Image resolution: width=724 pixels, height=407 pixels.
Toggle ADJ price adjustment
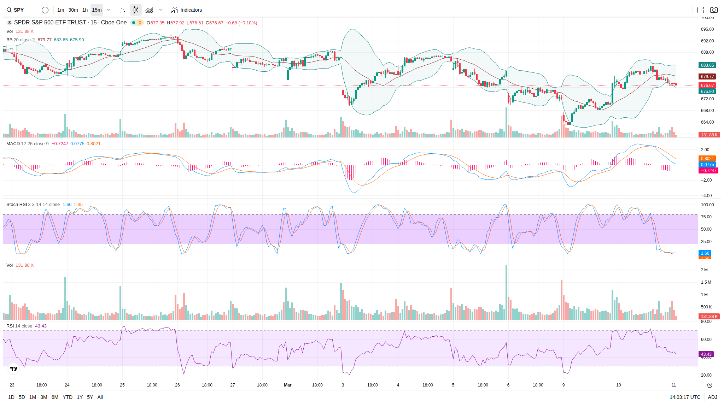tap(712, 397)
